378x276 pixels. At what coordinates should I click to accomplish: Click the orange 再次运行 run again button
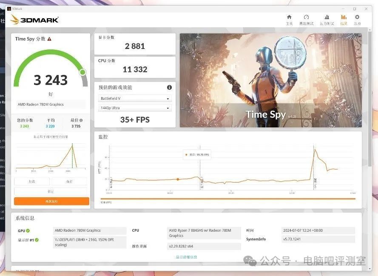51,201
